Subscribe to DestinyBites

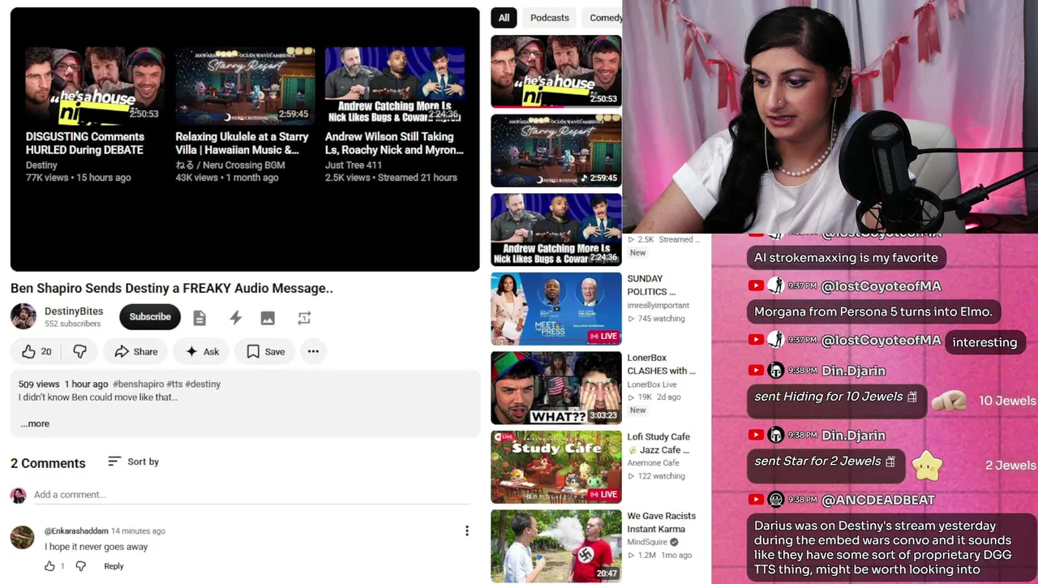tap(150, 316)
